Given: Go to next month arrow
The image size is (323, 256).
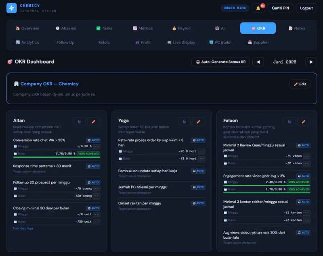Looking at the screenshot, I should pos(311,62).
